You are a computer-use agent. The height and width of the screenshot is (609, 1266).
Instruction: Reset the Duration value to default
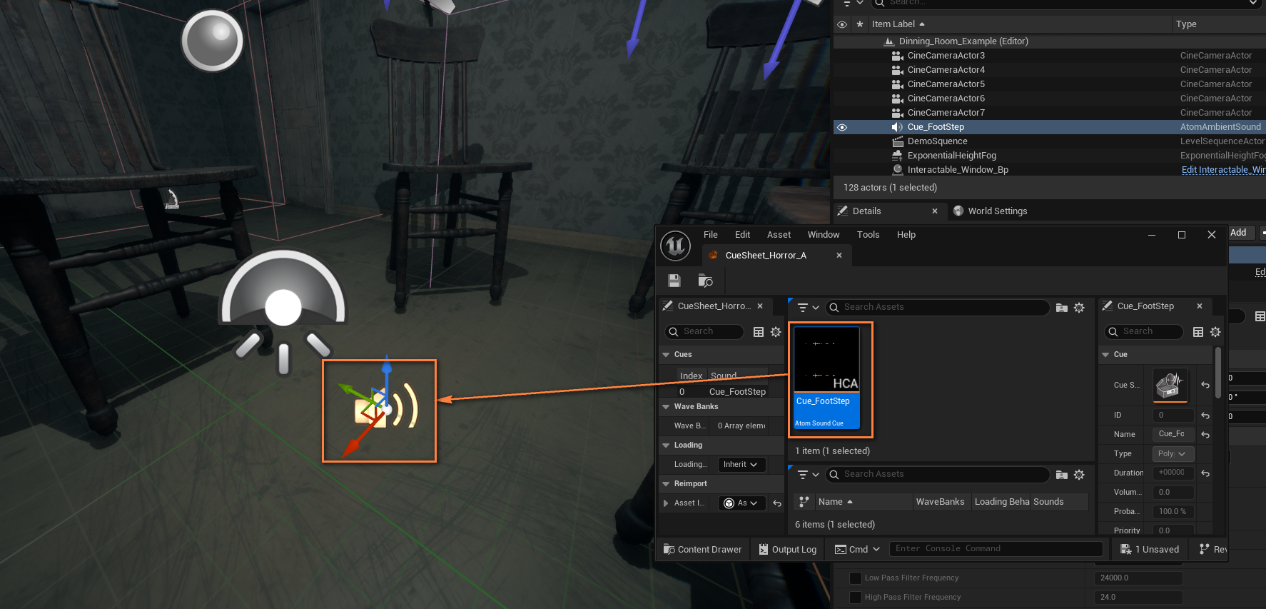pos(1205,473)
